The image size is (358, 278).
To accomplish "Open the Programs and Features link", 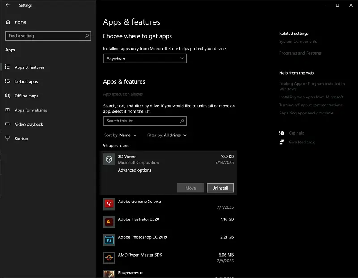I will click(x=300, y=53).
